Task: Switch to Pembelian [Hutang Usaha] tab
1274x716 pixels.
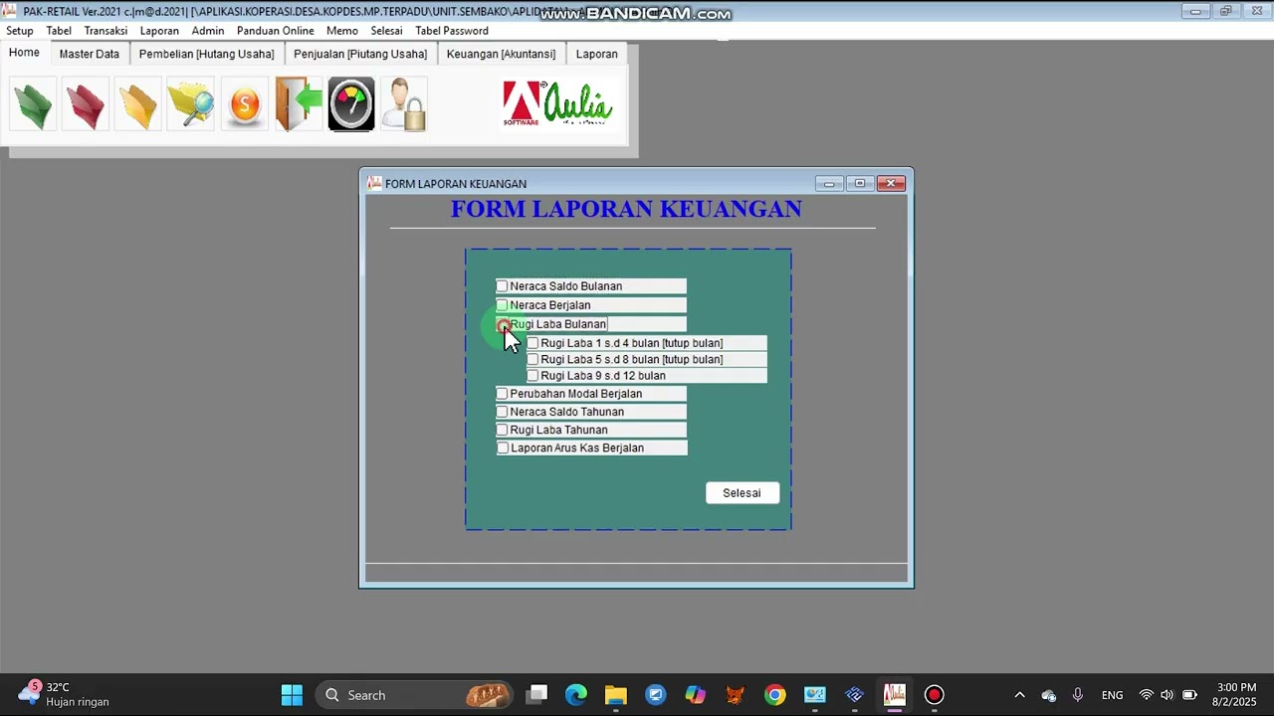Action: [207, 54]
